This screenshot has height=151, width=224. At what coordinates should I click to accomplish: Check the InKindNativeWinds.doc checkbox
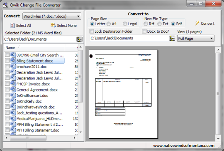coord(7,107)
